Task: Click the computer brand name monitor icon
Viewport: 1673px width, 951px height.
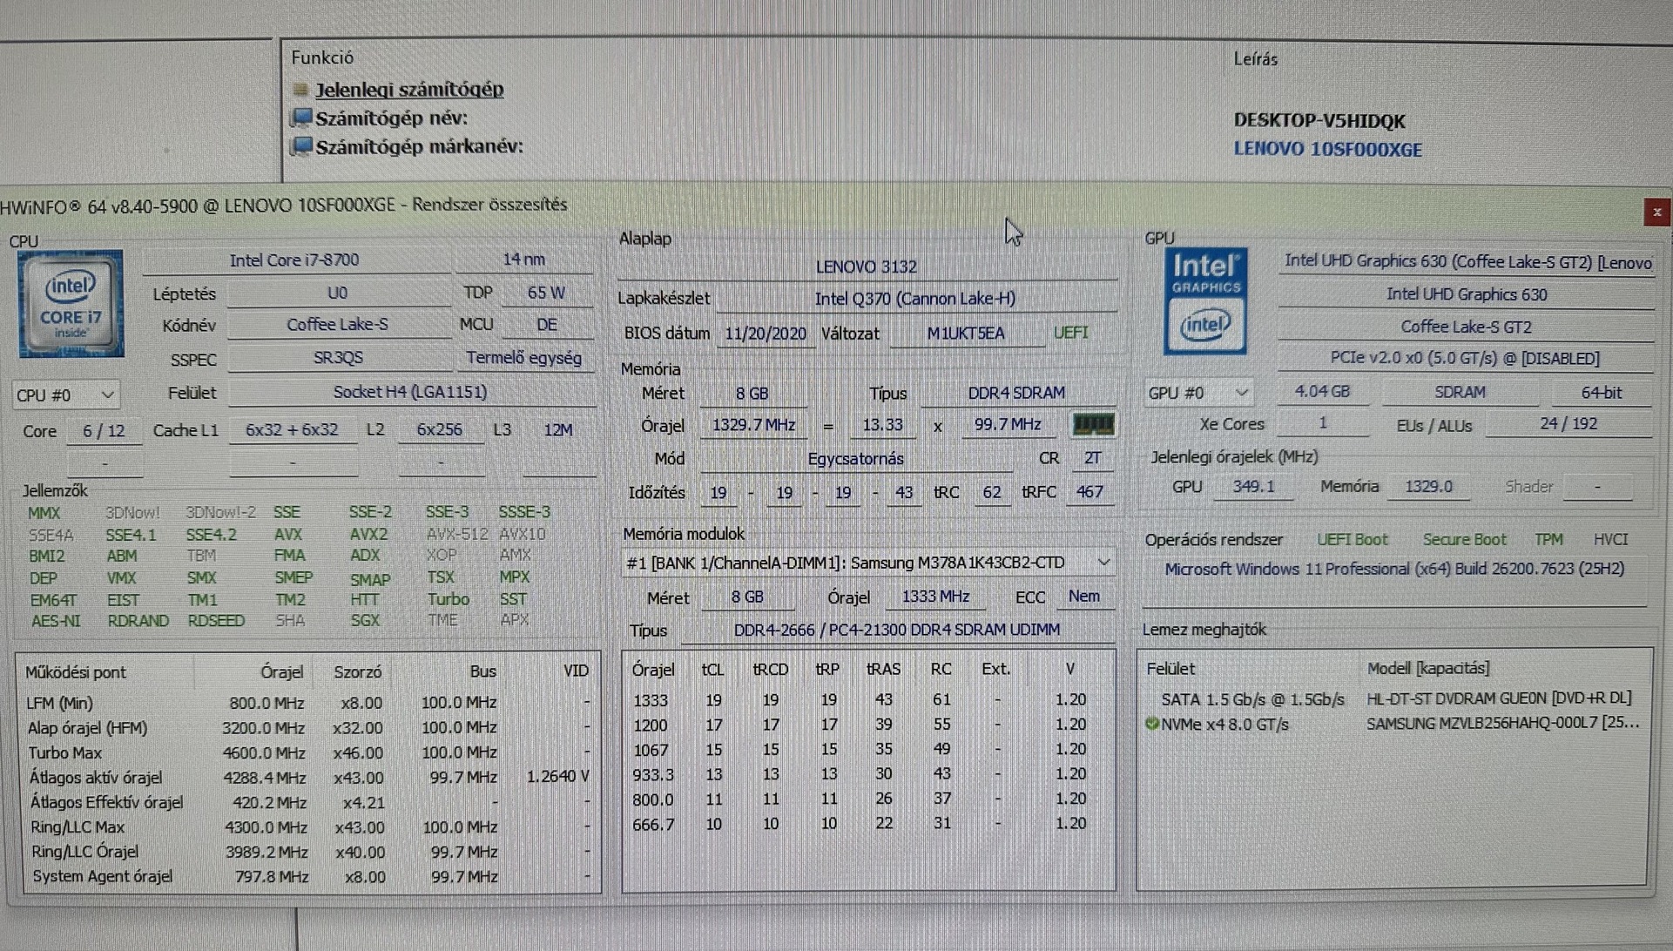Action: [301, 145]
